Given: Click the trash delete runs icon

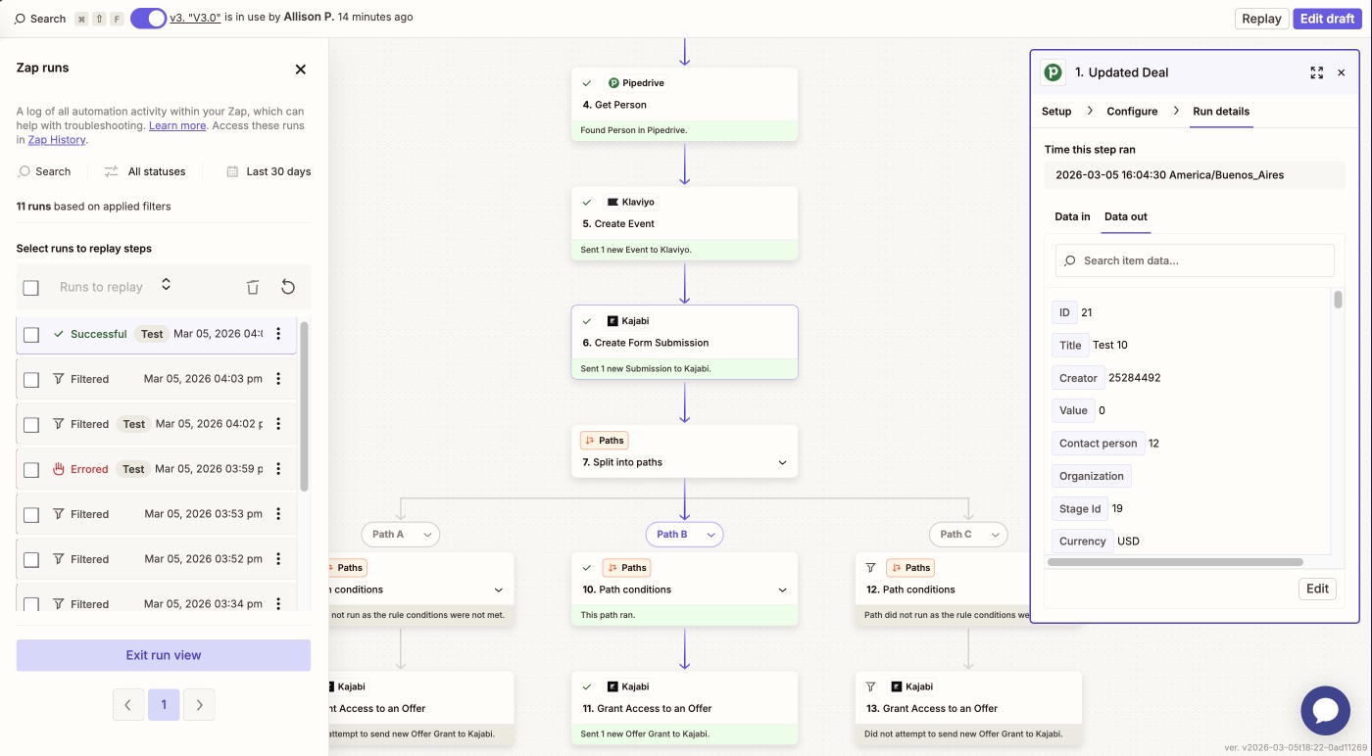Looking at the screenshot, I should point(253,287).
